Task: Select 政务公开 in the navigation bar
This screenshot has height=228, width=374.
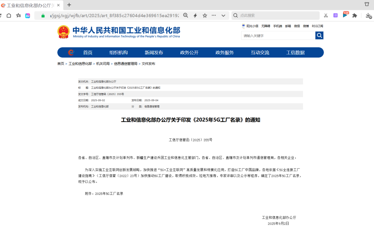Action: [x=189, y=52]
